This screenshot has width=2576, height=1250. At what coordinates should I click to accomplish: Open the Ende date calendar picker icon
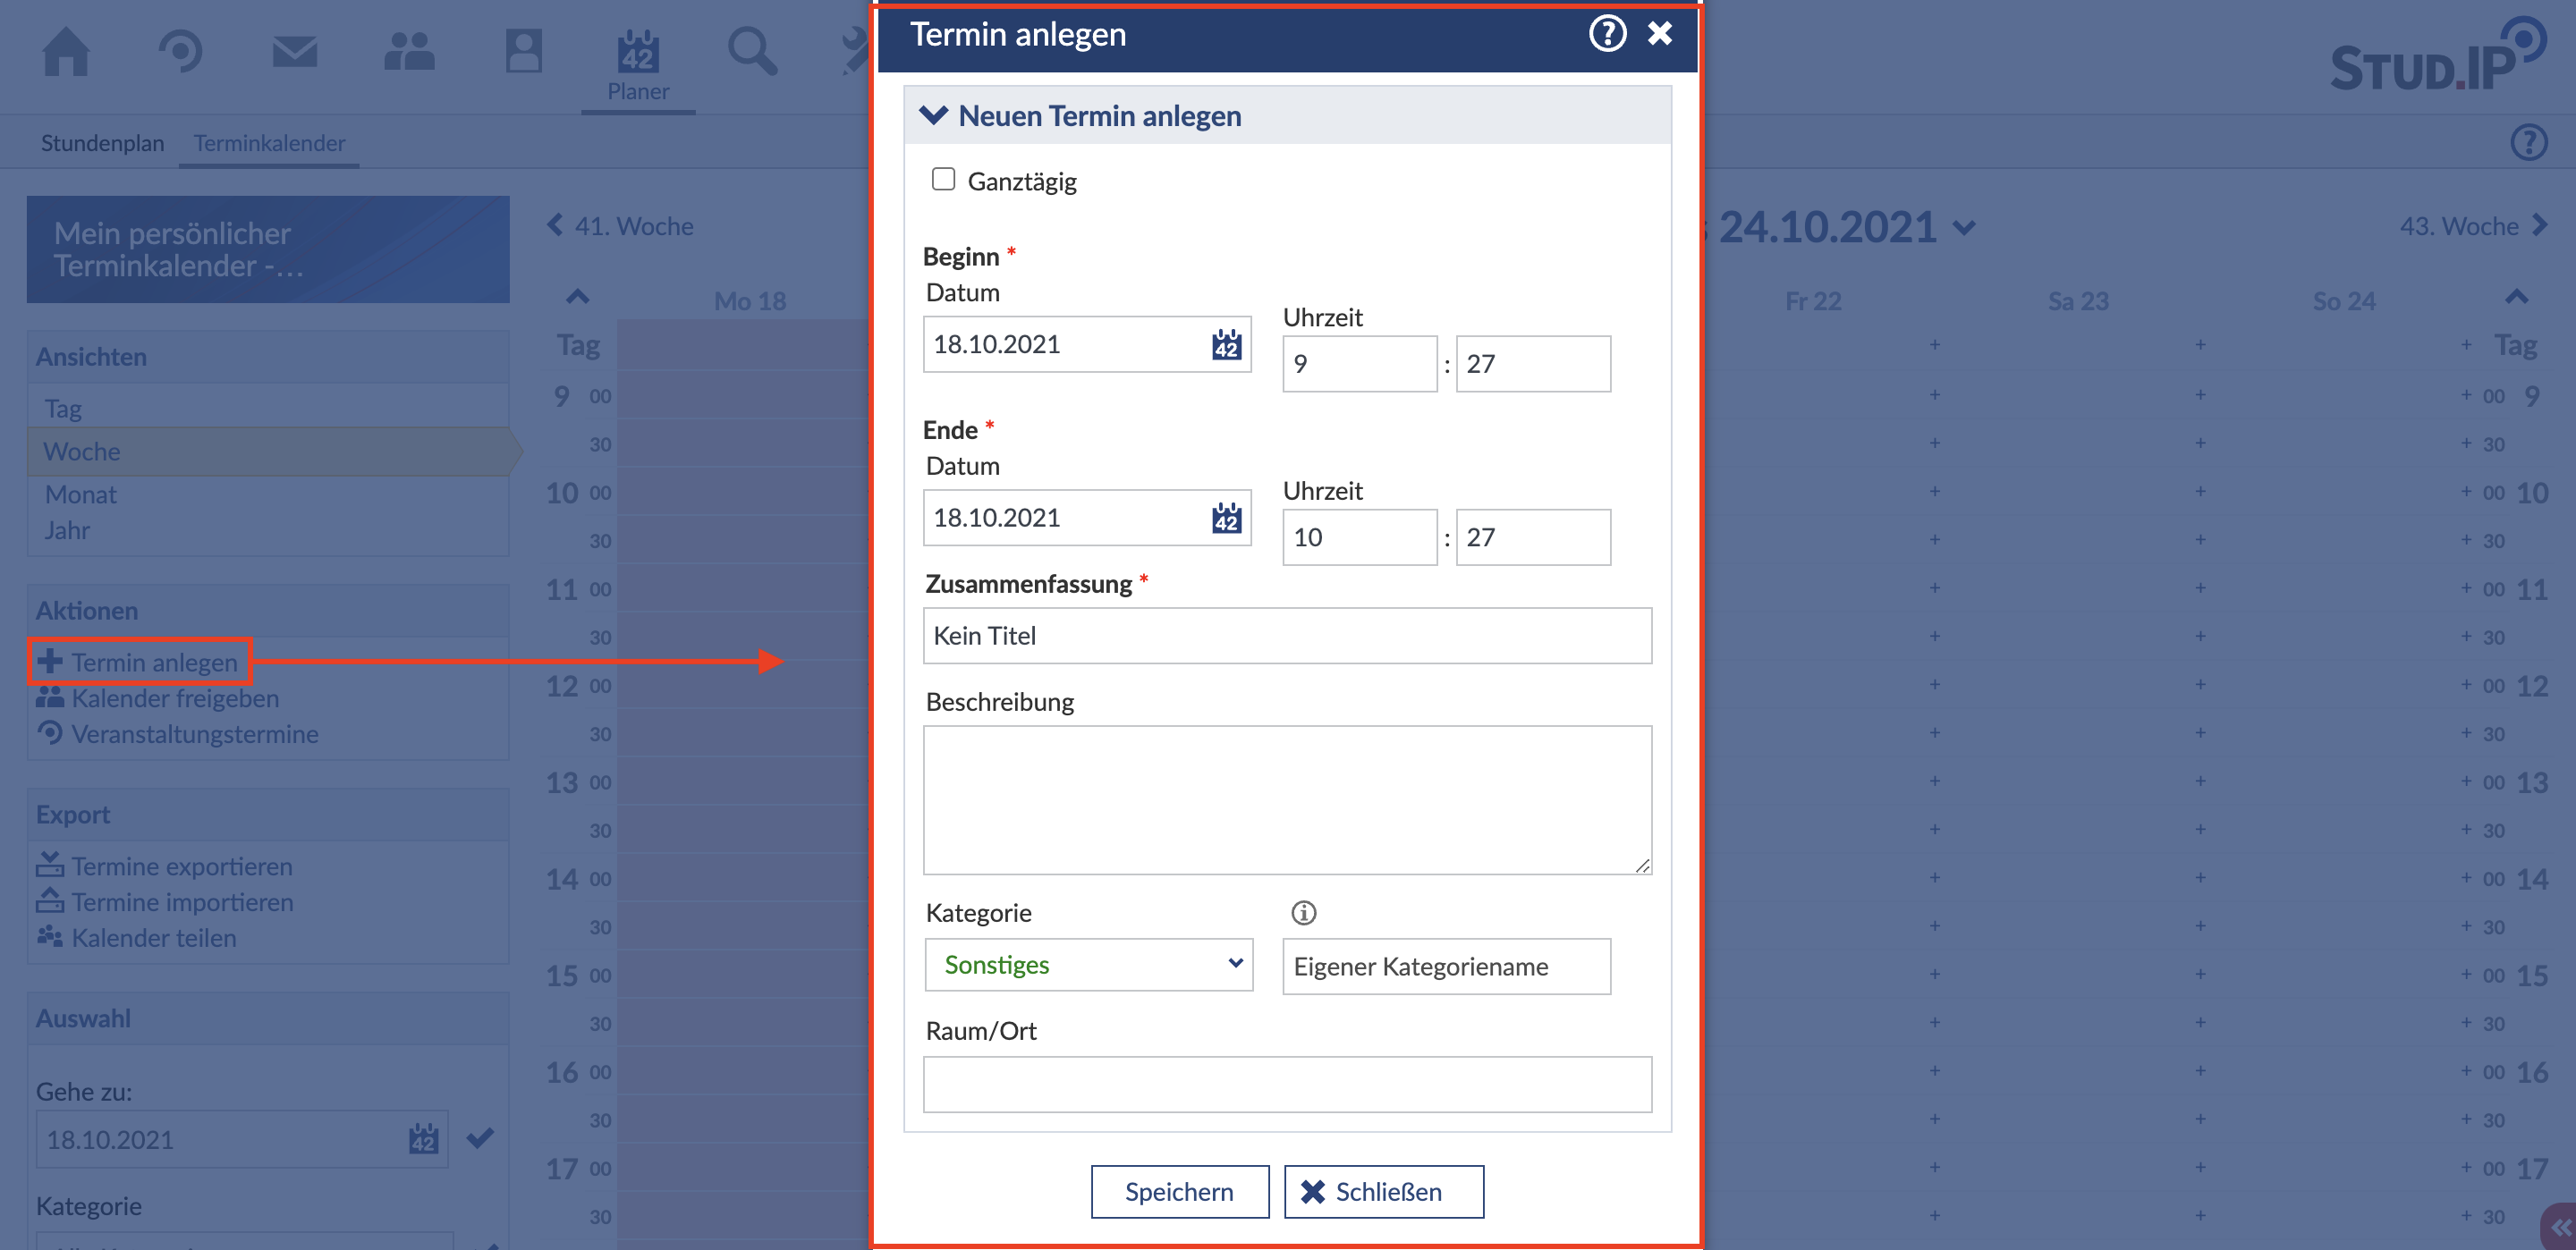click(x=1226, y=518)
